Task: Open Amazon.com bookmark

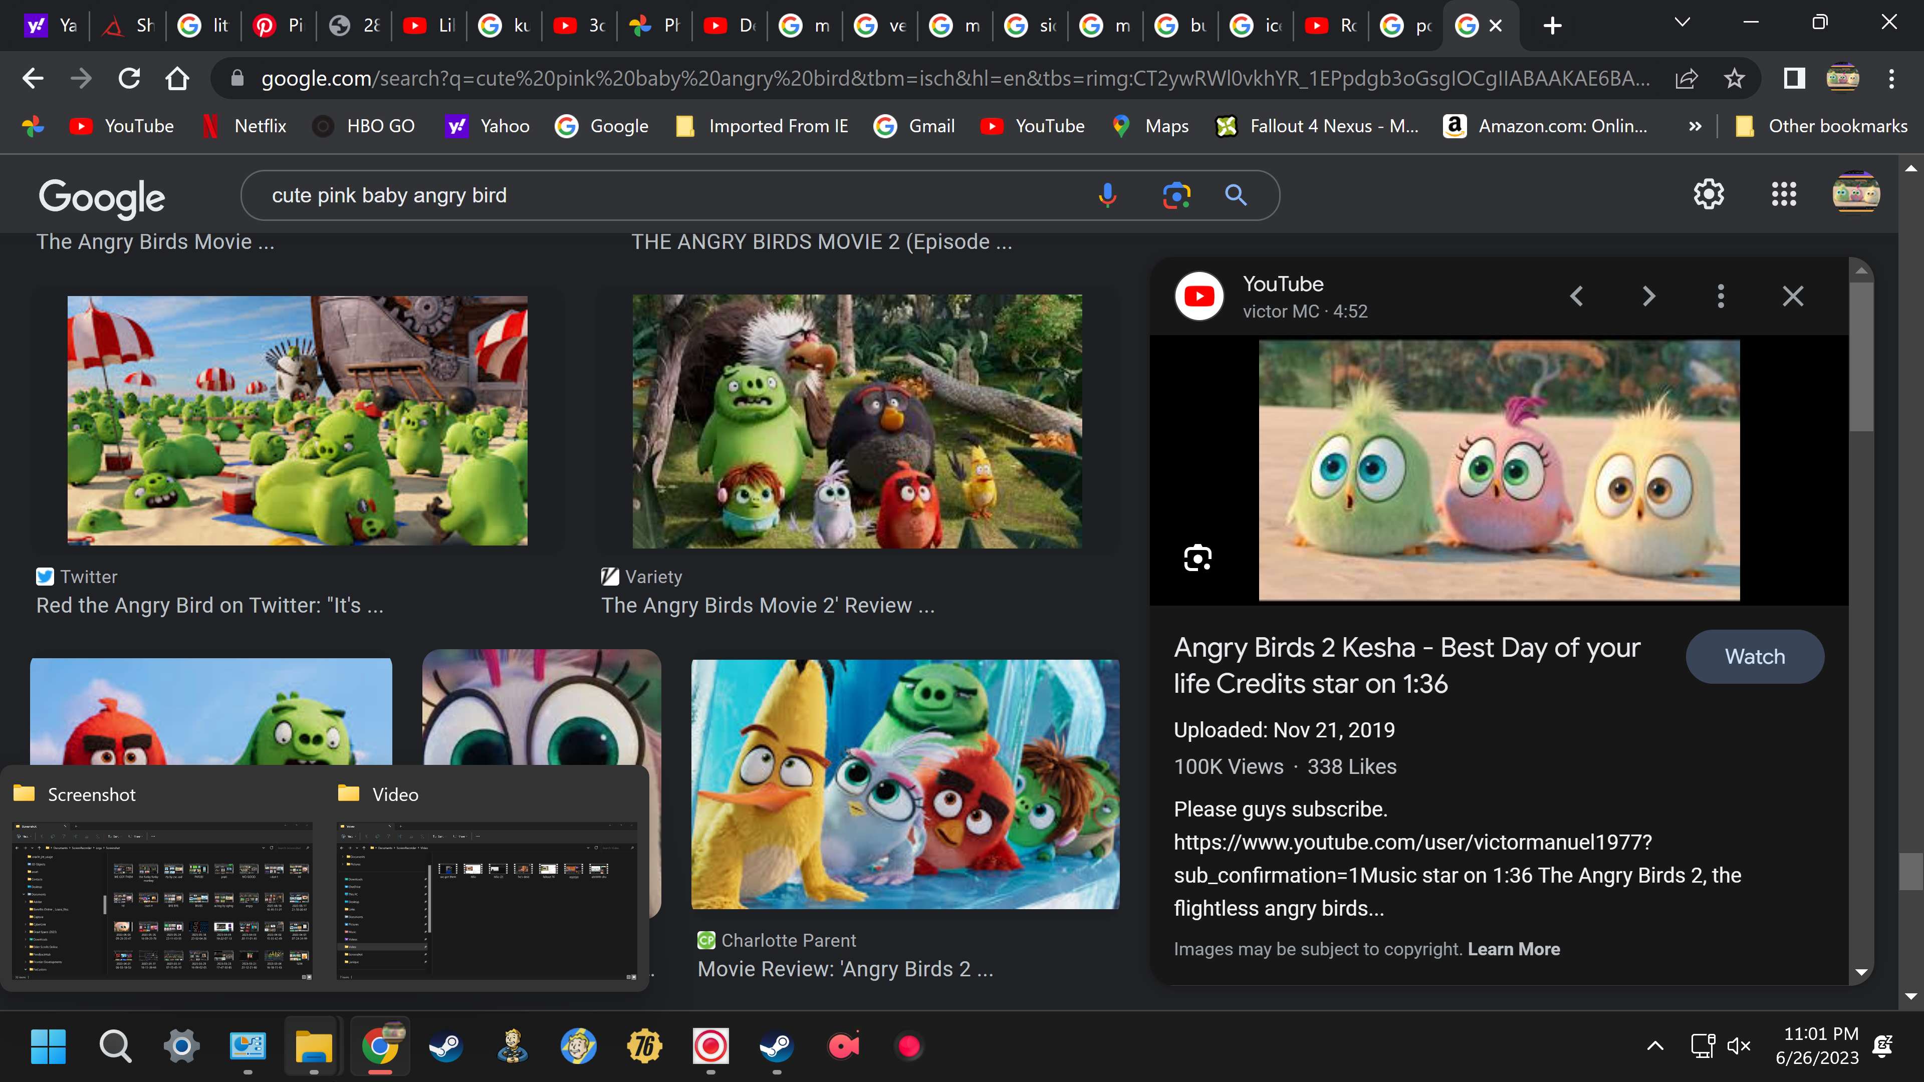Action: pos(1545,126)
